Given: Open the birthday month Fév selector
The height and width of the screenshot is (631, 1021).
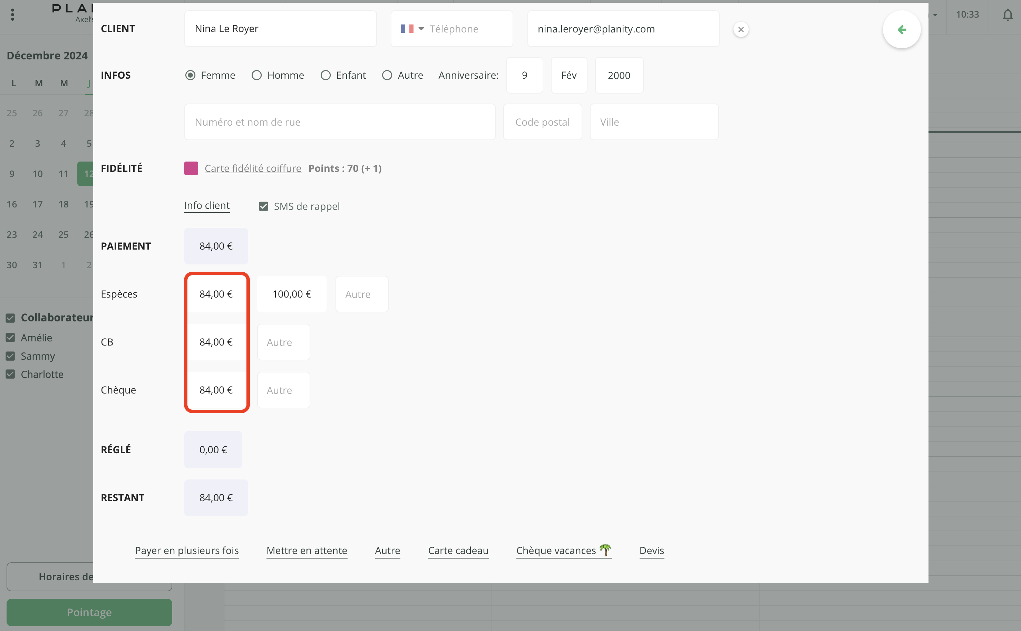Looking at the screenshot, I should 568,76.
